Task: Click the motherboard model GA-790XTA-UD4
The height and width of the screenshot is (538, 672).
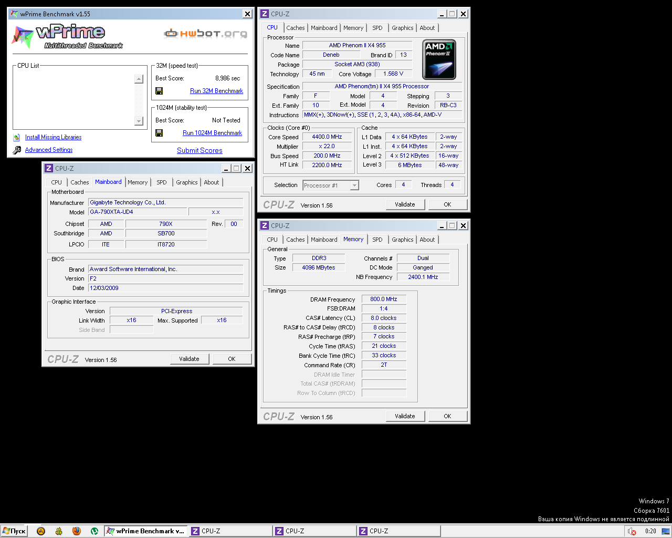Action: [138, 212]
